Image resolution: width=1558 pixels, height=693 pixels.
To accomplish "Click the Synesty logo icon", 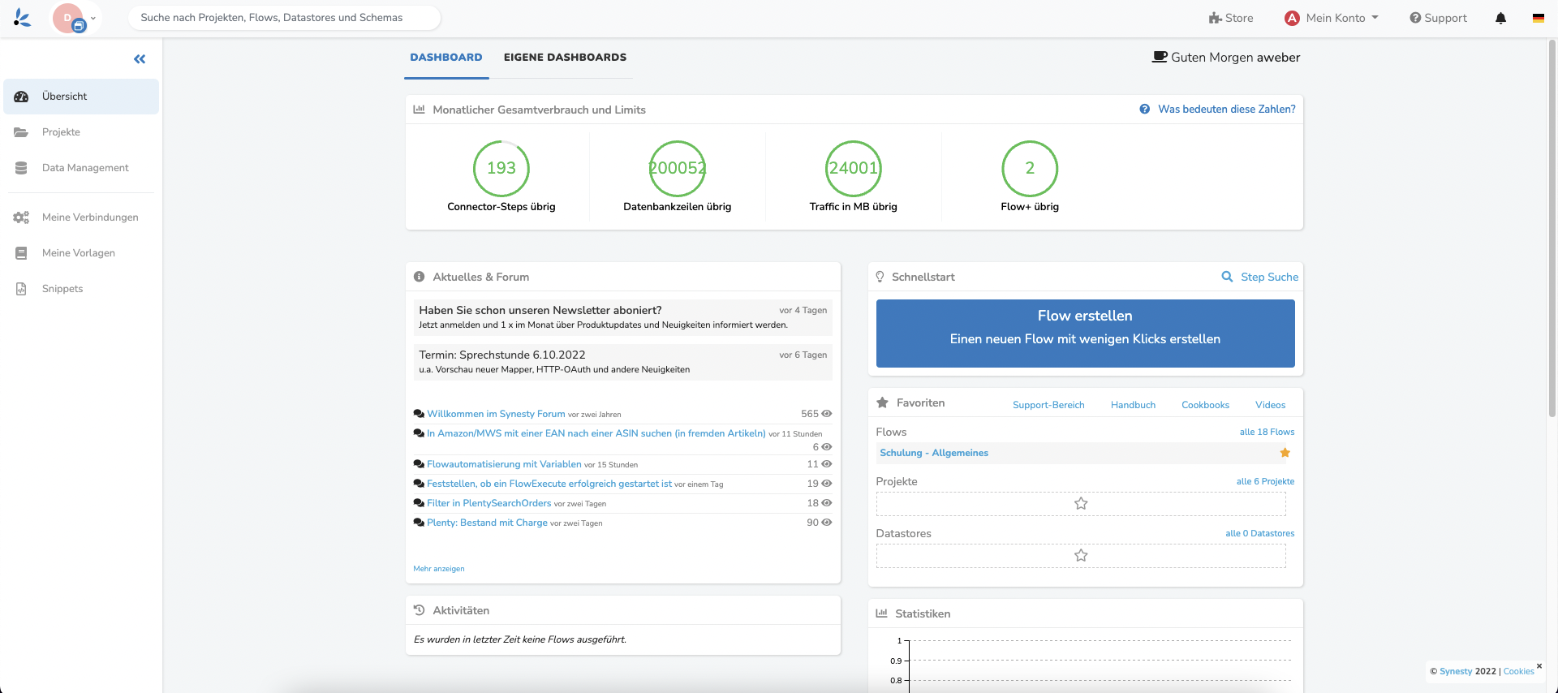I will point(23,18).
